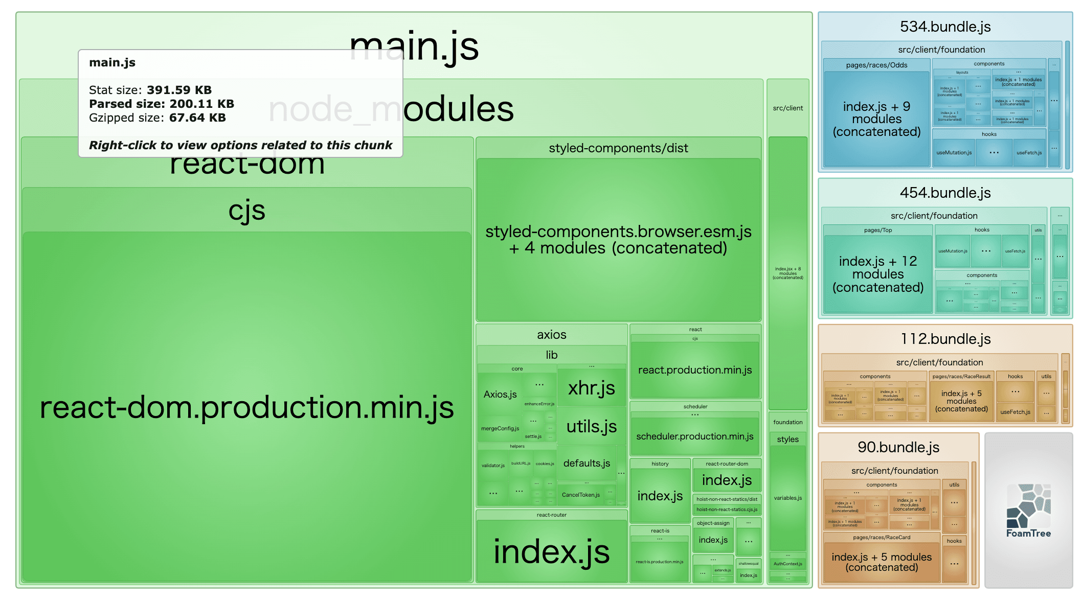Click useMutation.js in 534 bundle hooks

[x=954, y=153]
